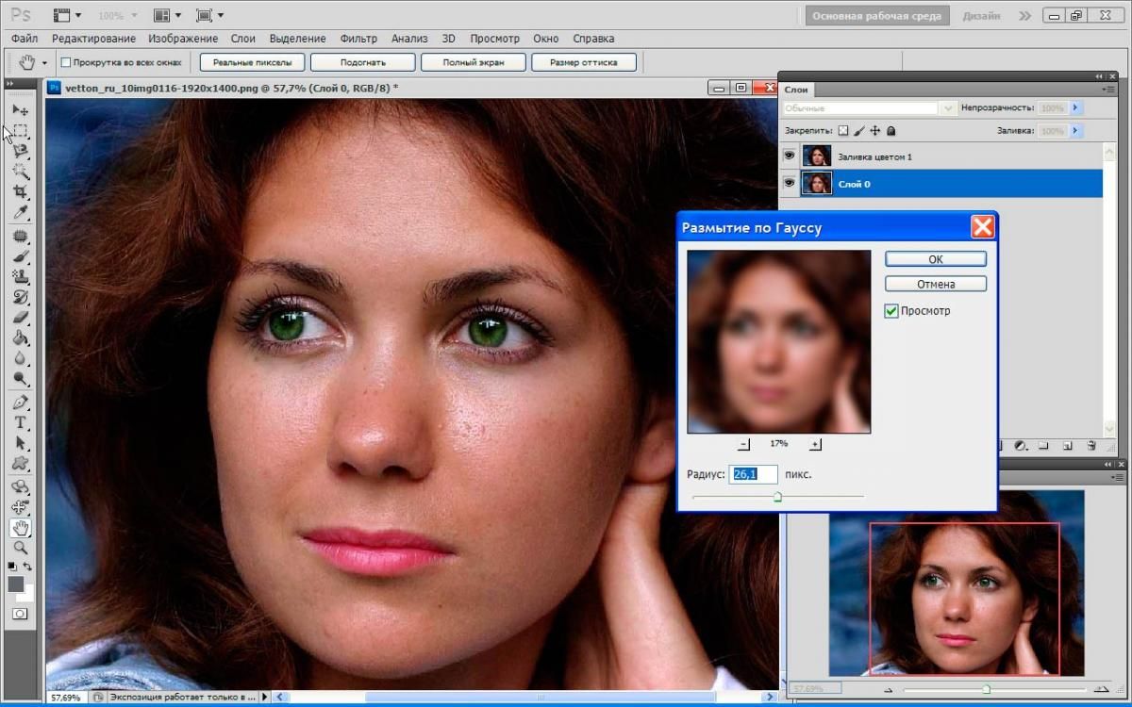Screen dimensions: 1132x707
Task: Select the 3D Camera Orbit tool
Action: pyautogui.click(x=20, y=507)
